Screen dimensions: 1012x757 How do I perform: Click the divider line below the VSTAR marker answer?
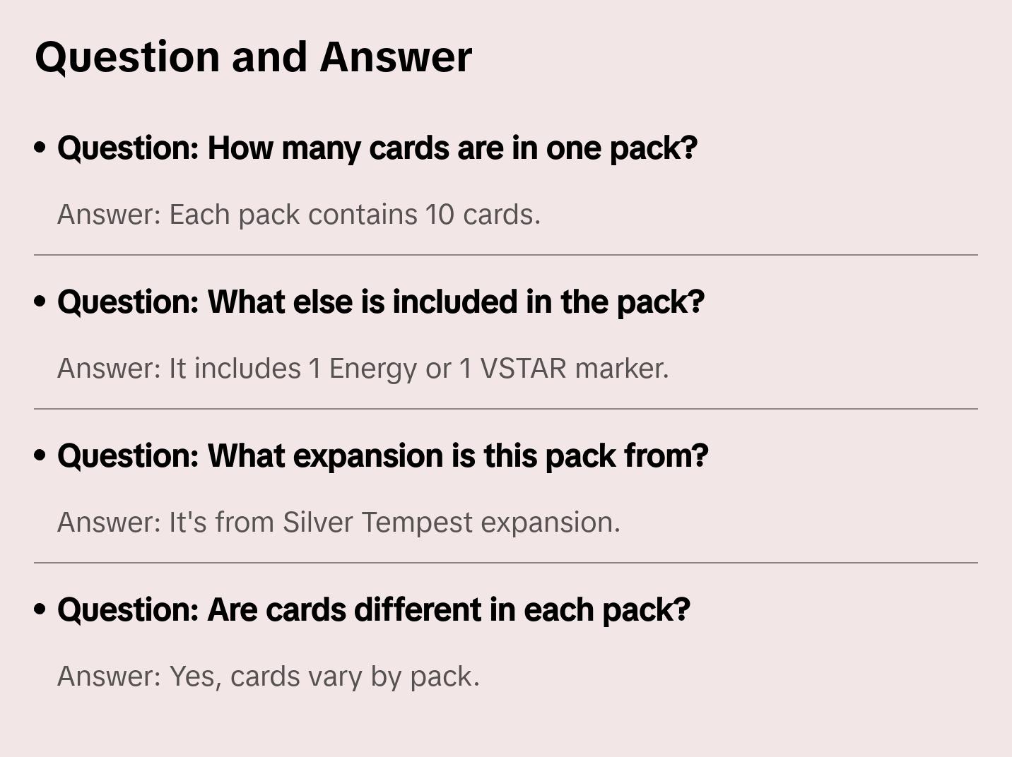click(505, 409)
